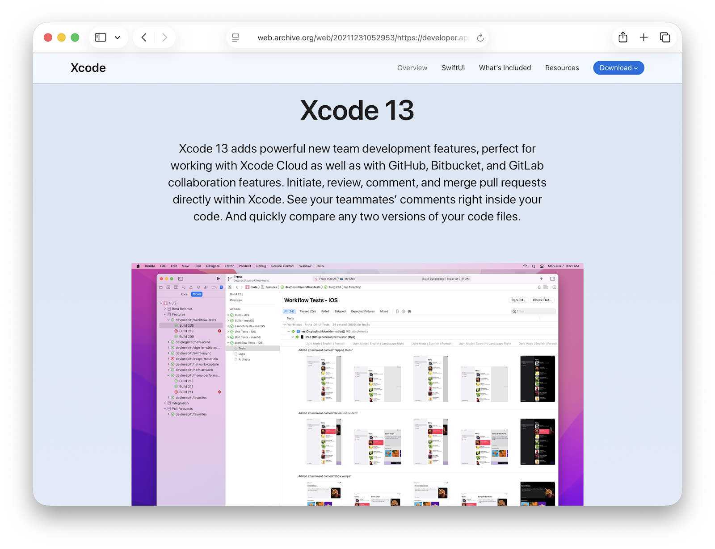Screen dimensions: 715x549
Task: Select Build 209 in the navigator
Action: [x=186, y=337]
